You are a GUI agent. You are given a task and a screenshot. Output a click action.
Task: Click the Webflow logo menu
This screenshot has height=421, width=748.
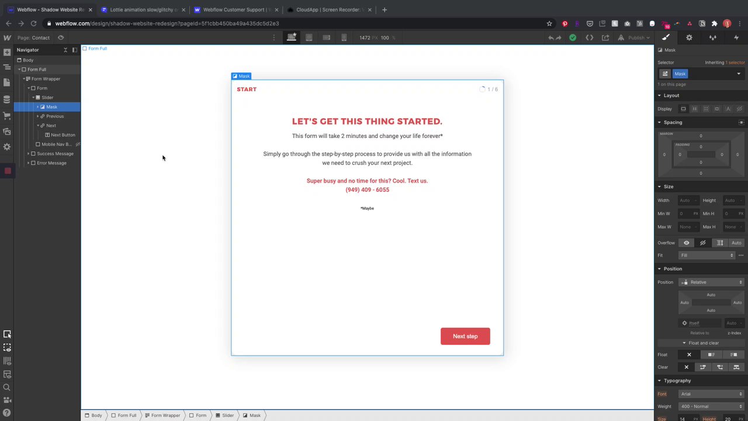(x=7, y=37)
